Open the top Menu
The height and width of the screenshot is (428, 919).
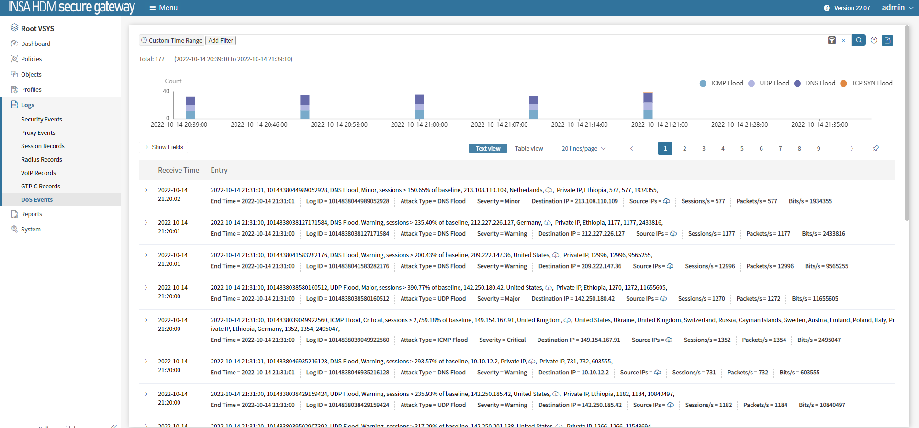click(x=163, y=8)
